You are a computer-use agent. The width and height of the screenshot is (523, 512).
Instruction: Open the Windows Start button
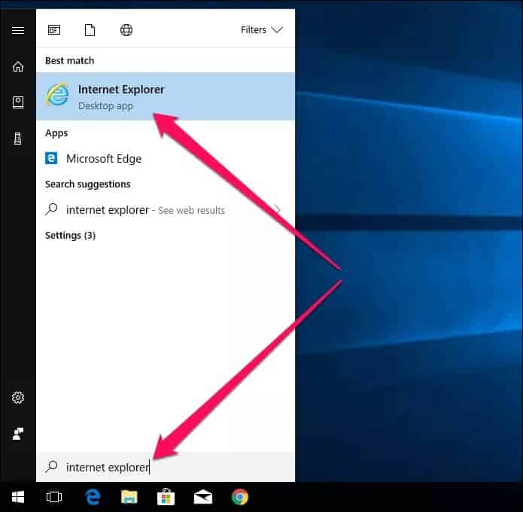pos(18,497)
